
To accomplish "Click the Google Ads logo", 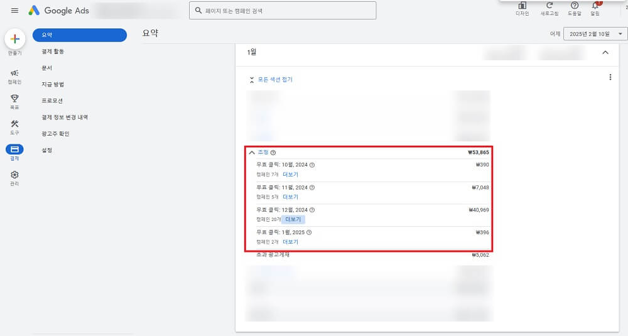I will tap(59, 11).
